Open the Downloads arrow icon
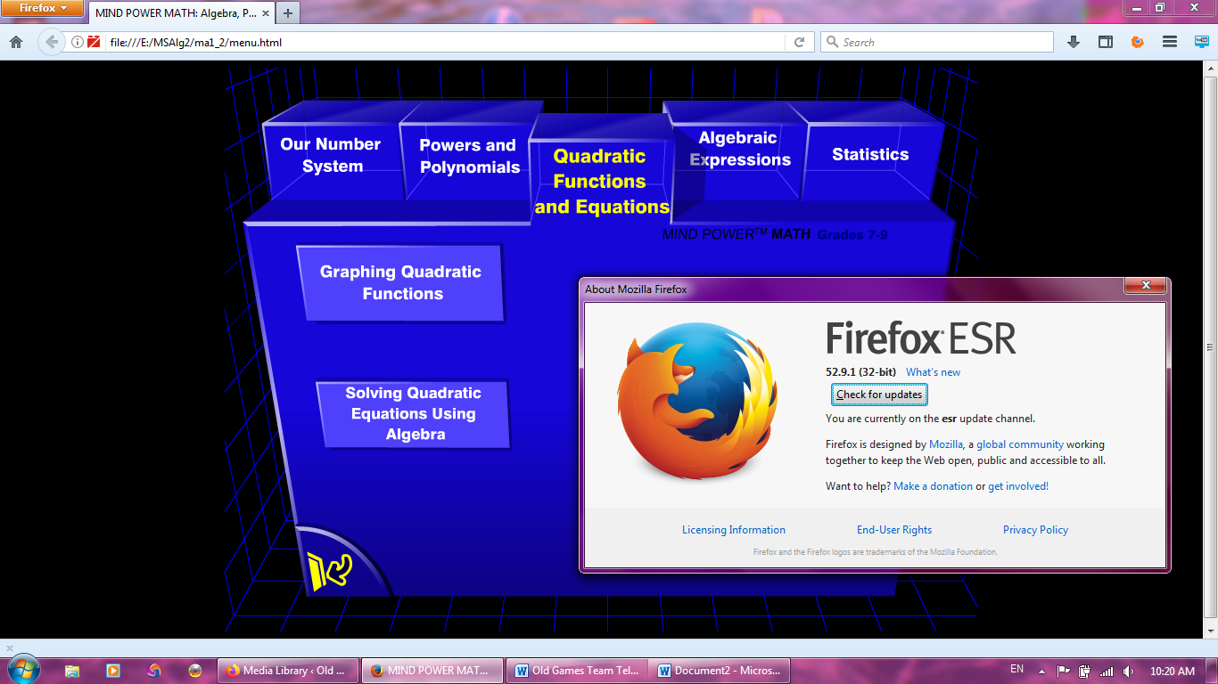This screenshot has width=1218, height=684. coord(1074,42)
